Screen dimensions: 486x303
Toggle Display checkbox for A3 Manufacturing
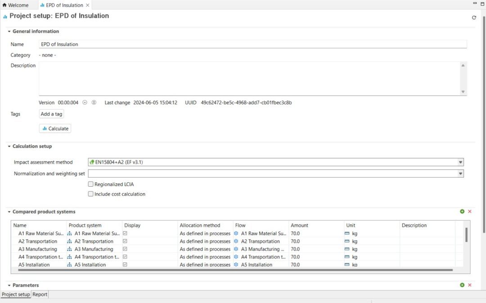click(x=125, y=249)
